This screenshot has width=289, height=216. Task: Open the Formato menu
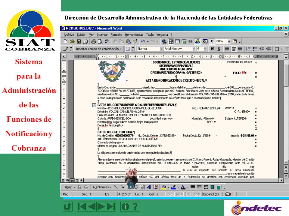point(116,35)
